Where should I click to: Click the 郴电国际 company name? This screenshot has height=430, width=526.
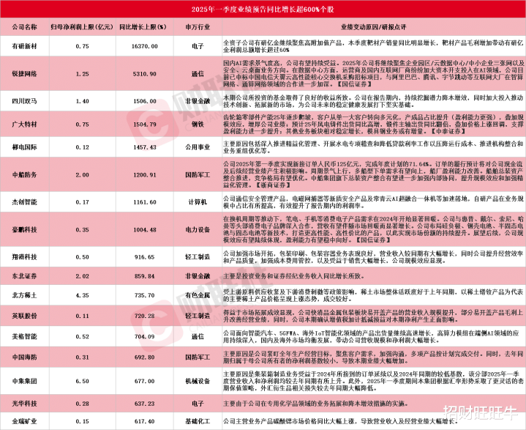tap(24, 147)
